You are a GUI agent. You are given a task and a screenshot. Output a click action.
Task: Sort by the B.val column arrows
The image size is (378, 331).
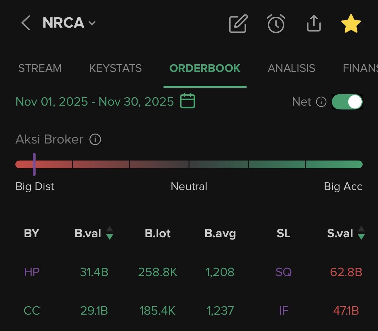coord(110,233)
